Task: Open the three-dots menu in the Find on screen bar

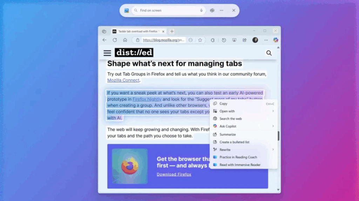Action: (x=222, y=10)
